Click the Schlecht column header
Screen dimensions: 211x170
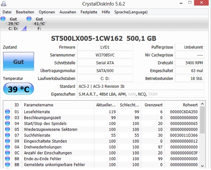point(129,105)
